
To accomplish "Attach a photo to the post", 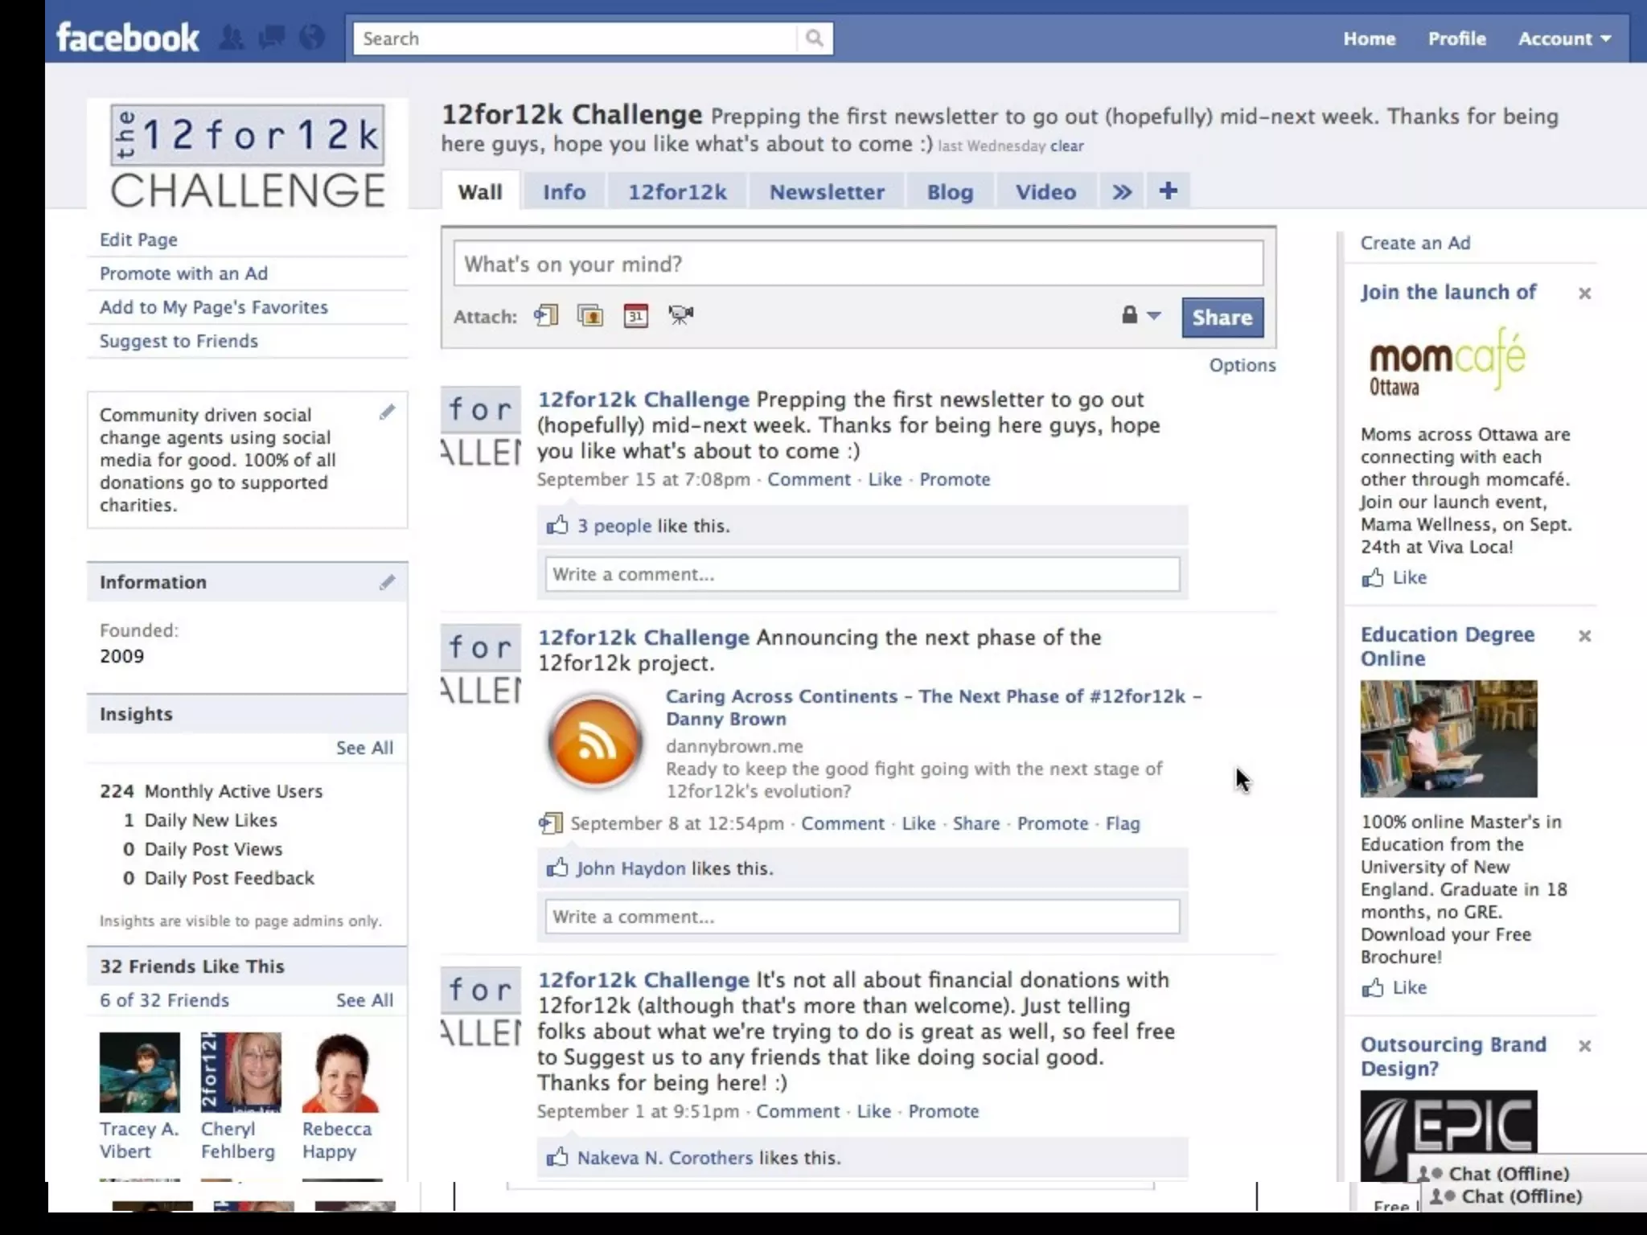I will coord(590,315).
